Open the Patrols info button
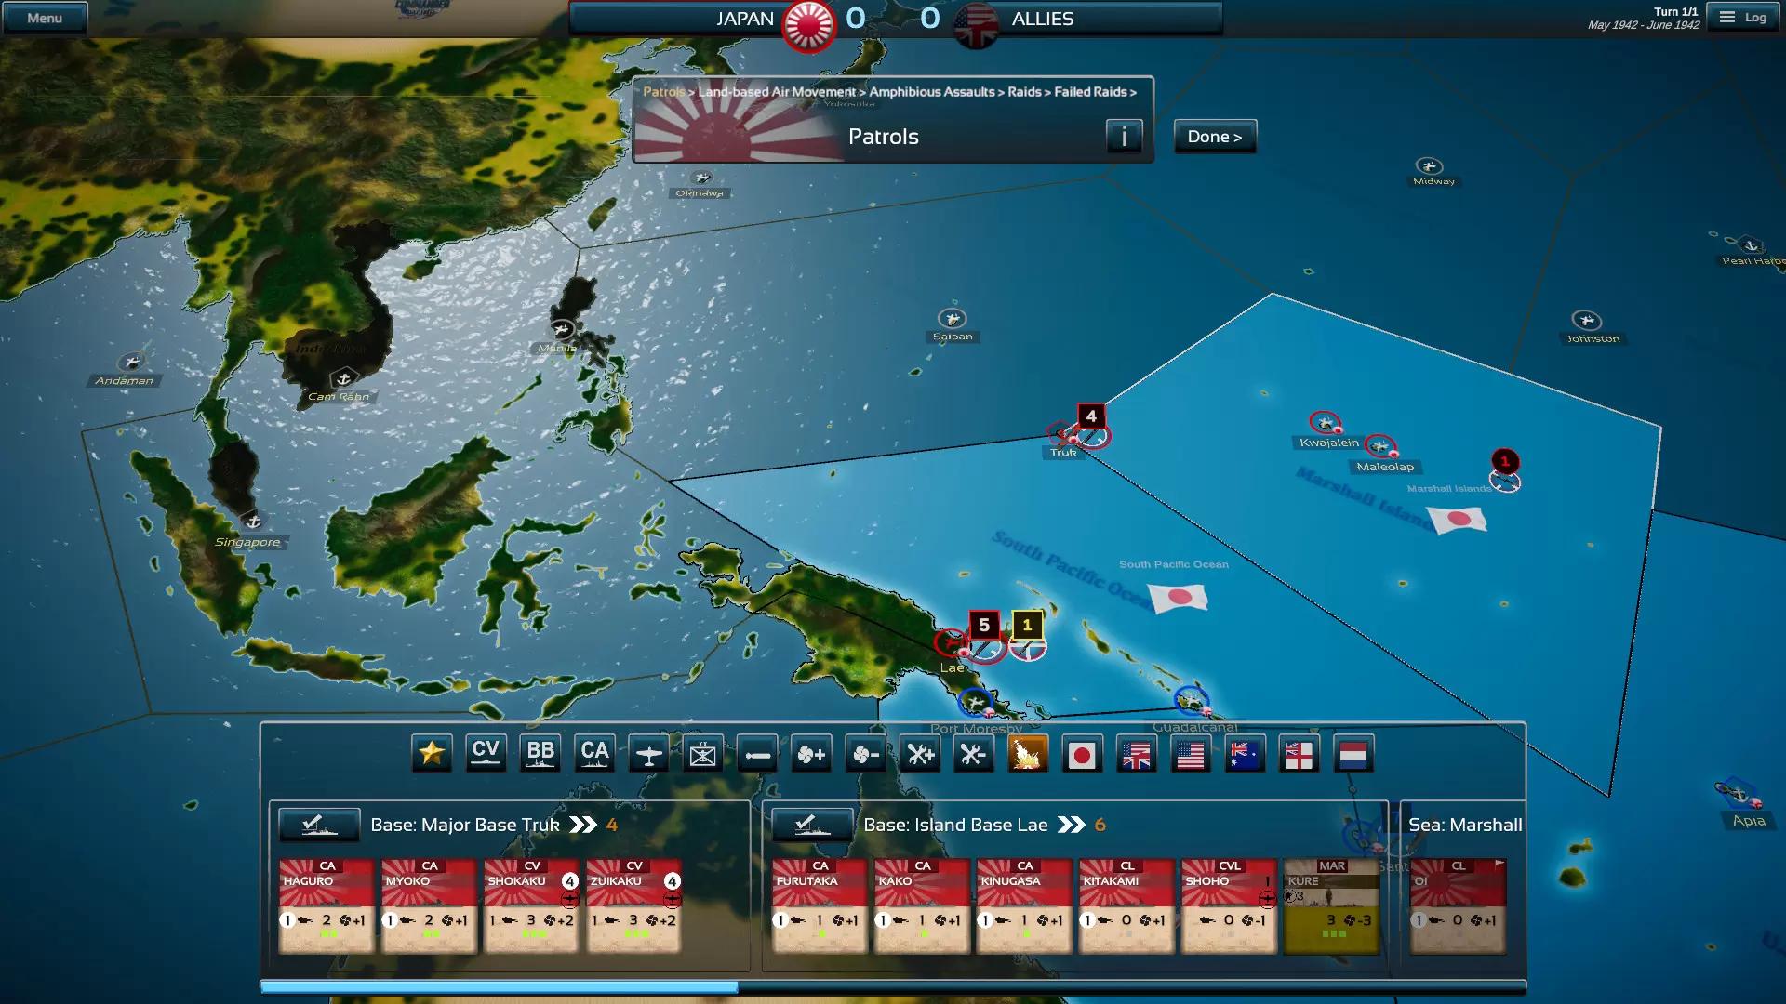Screen dimensions: 1786x1004 click(1124, 137)
